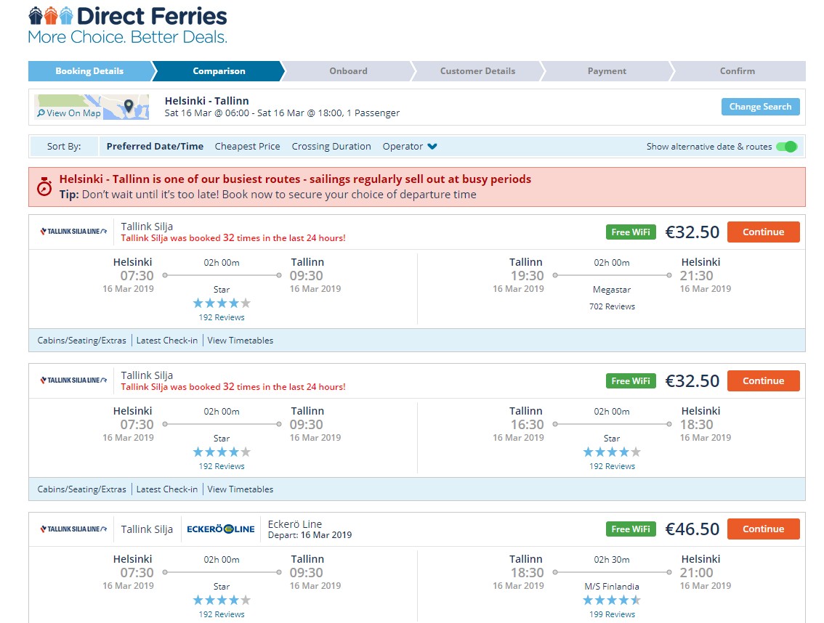Click the map thumbnail image

tap(92, 107)
